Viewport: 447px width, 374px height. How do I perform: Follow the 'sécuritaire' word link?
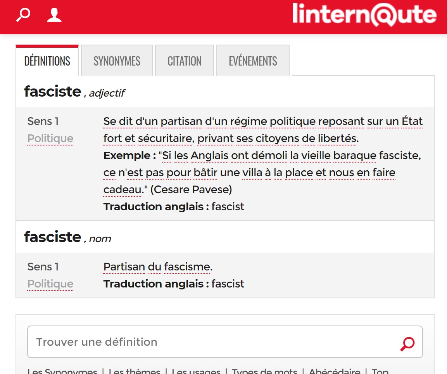pyautogui.click(x=166, y=139)
